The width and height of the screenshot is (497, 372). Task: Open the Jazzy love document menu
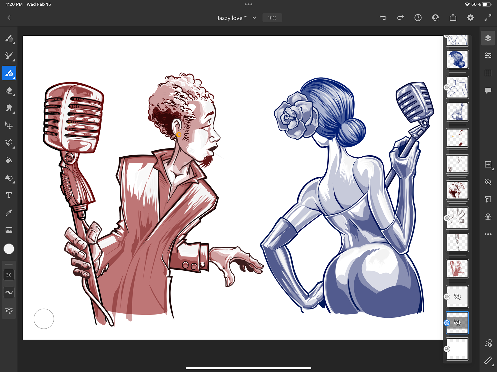click(237, 18)
